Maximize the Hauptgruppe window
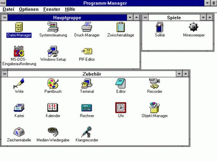The image size is (217, 162). pyautogui.click(x=137, y=18)
